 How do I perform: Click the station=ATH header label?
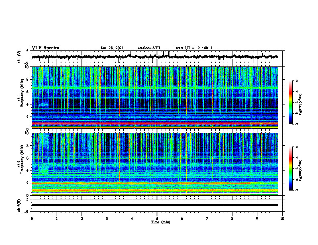(149, 48)
